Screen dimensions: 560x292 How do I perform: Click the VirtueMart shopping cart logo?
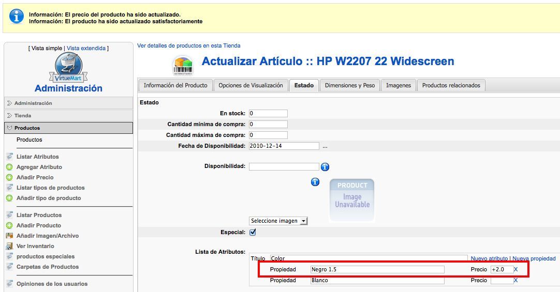68,68
